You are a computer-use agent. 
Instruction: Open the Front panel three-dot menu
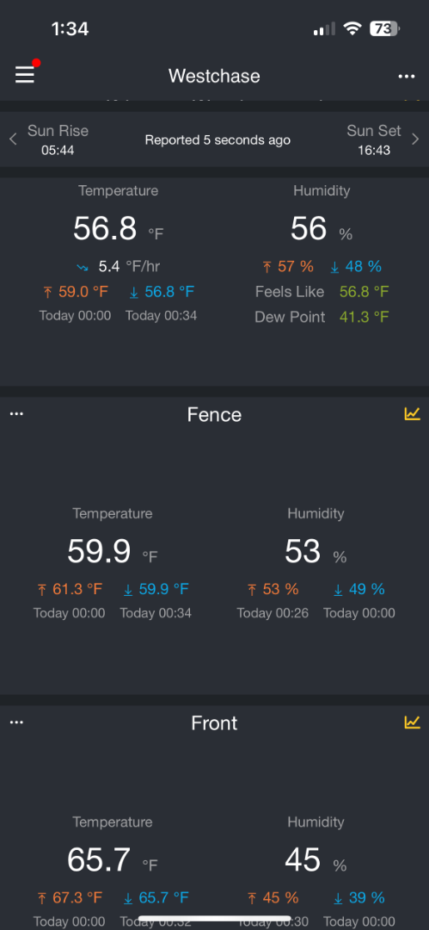tap(16, 722)
